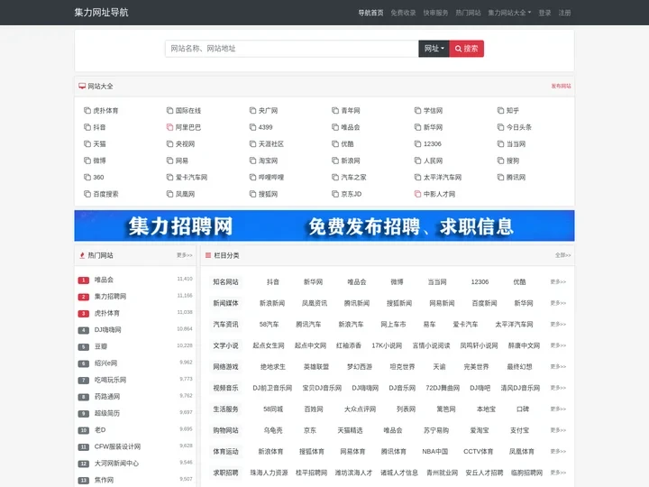Click the icon beside 青年网
This screenshot has height=487, width=649.
(335, 111)
